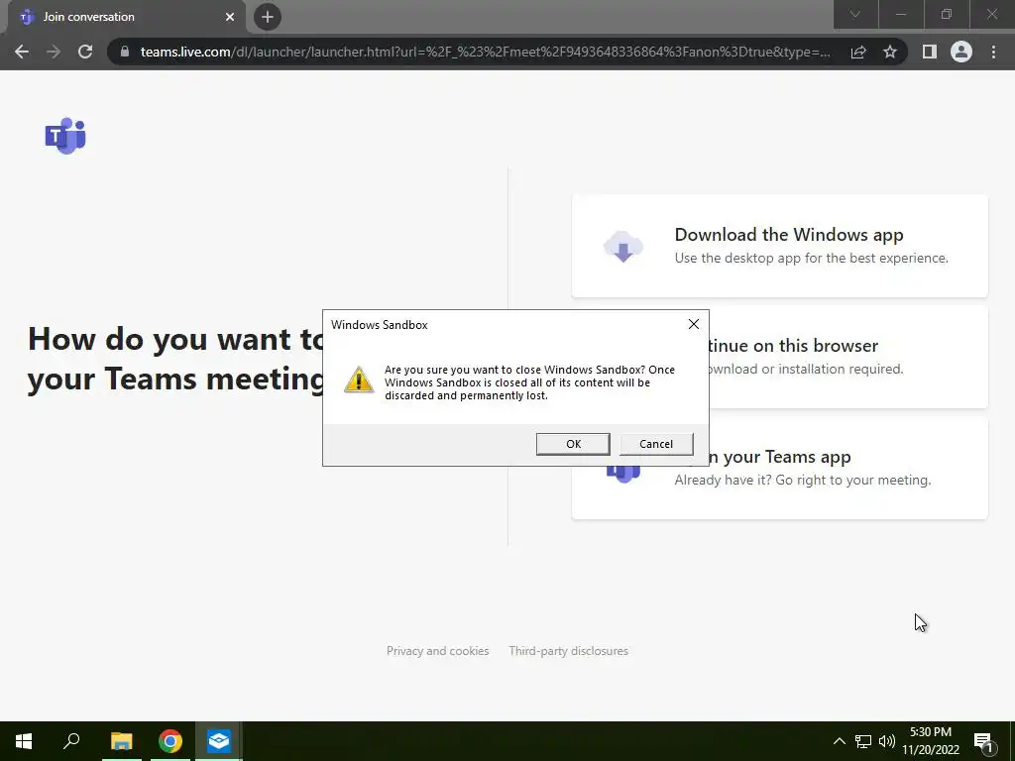Restore down the Chrome window
The height and width of the screenshot is (761, 1015).
[947, 14]
